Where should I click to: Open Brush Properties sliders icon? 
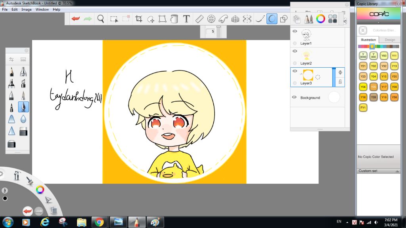(11, 59)
